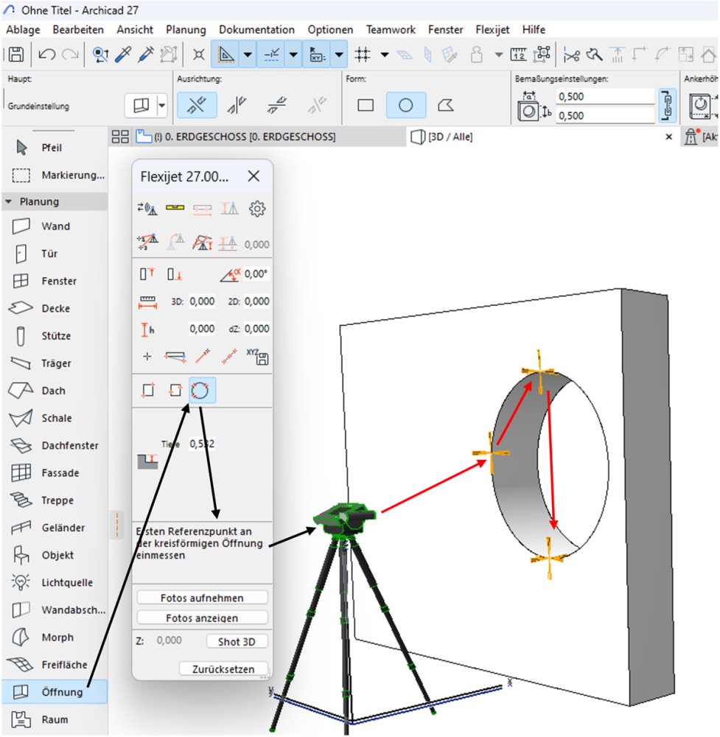Open the Ablage menu
Screen dimensions: 720x737
pyautogui.click(x=23, y=29)
